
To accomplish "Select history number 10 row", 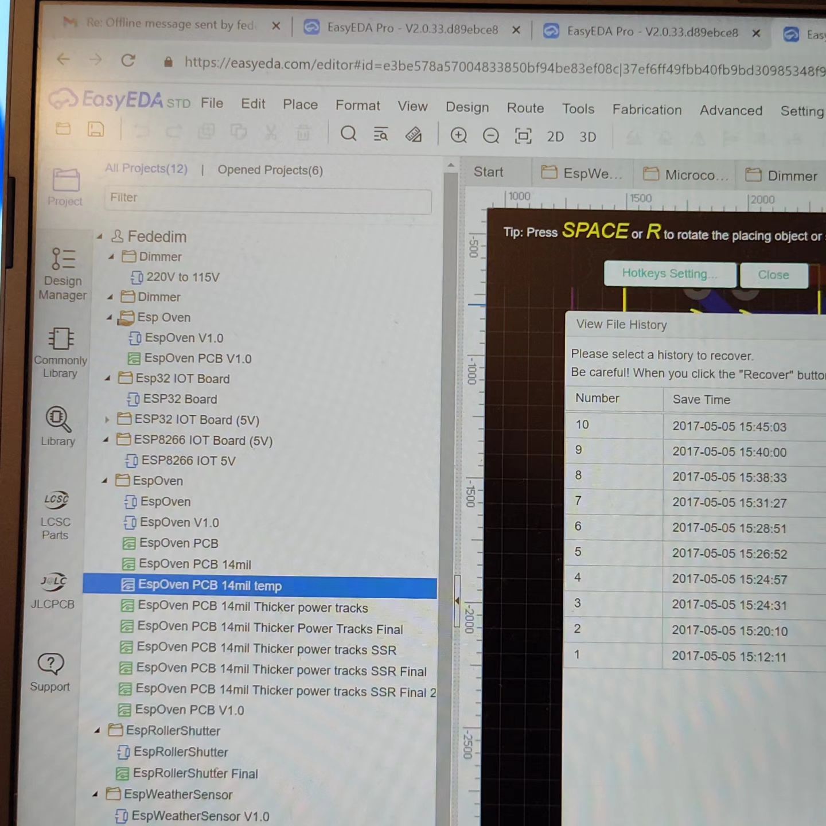I will click(695, 426).
